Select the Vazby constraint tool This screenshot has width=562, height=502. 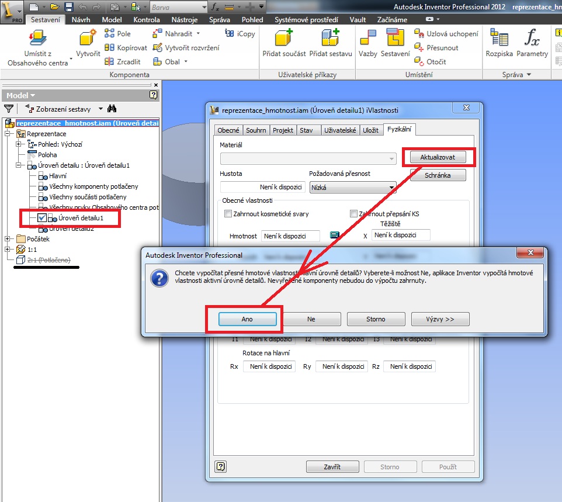coord(367,38)
